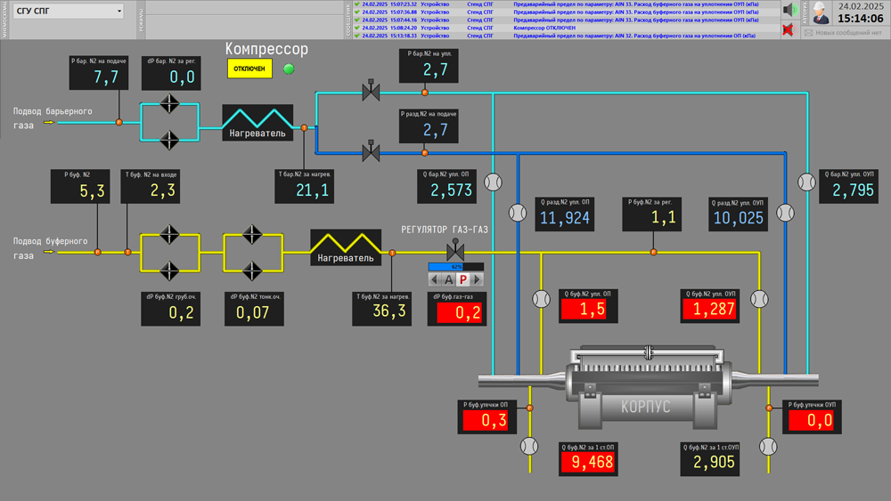This screenshot has width=891, height=501.
Task: Switch regulator to automatic mode A
Action: pyautogui.click(x=449, y=279)
